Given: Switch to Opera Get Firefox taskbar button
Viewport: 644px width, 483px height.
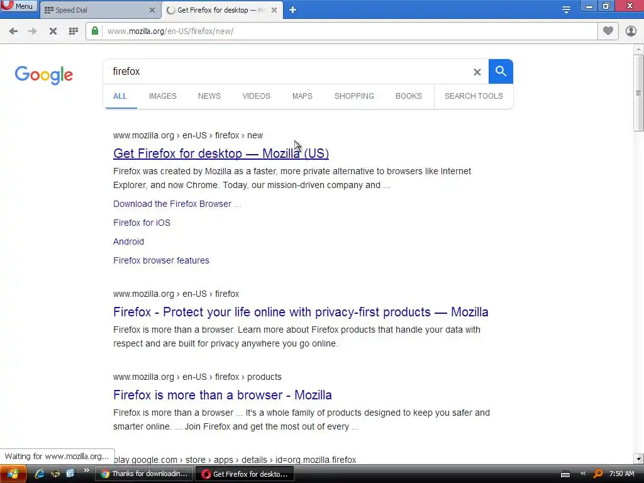Looking at the screenshot, I should point(245,474).
